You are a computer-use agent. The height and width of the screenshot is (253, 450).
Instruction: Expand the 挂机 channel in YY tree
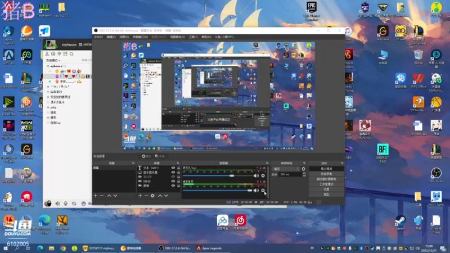[x=48, y=112]
